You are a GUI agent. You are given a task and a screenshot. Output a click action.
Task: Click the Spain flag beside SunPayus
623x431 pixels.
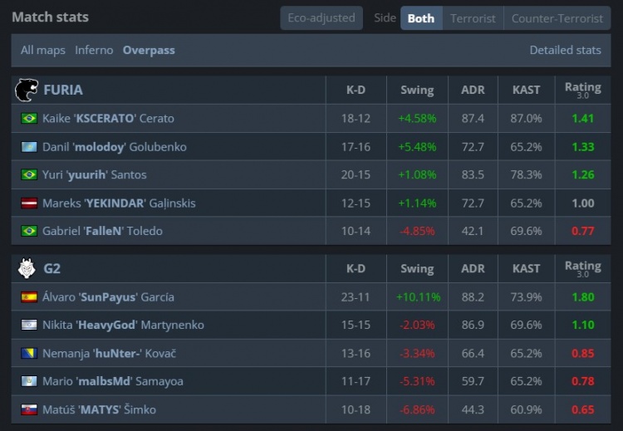coord(29,297)
